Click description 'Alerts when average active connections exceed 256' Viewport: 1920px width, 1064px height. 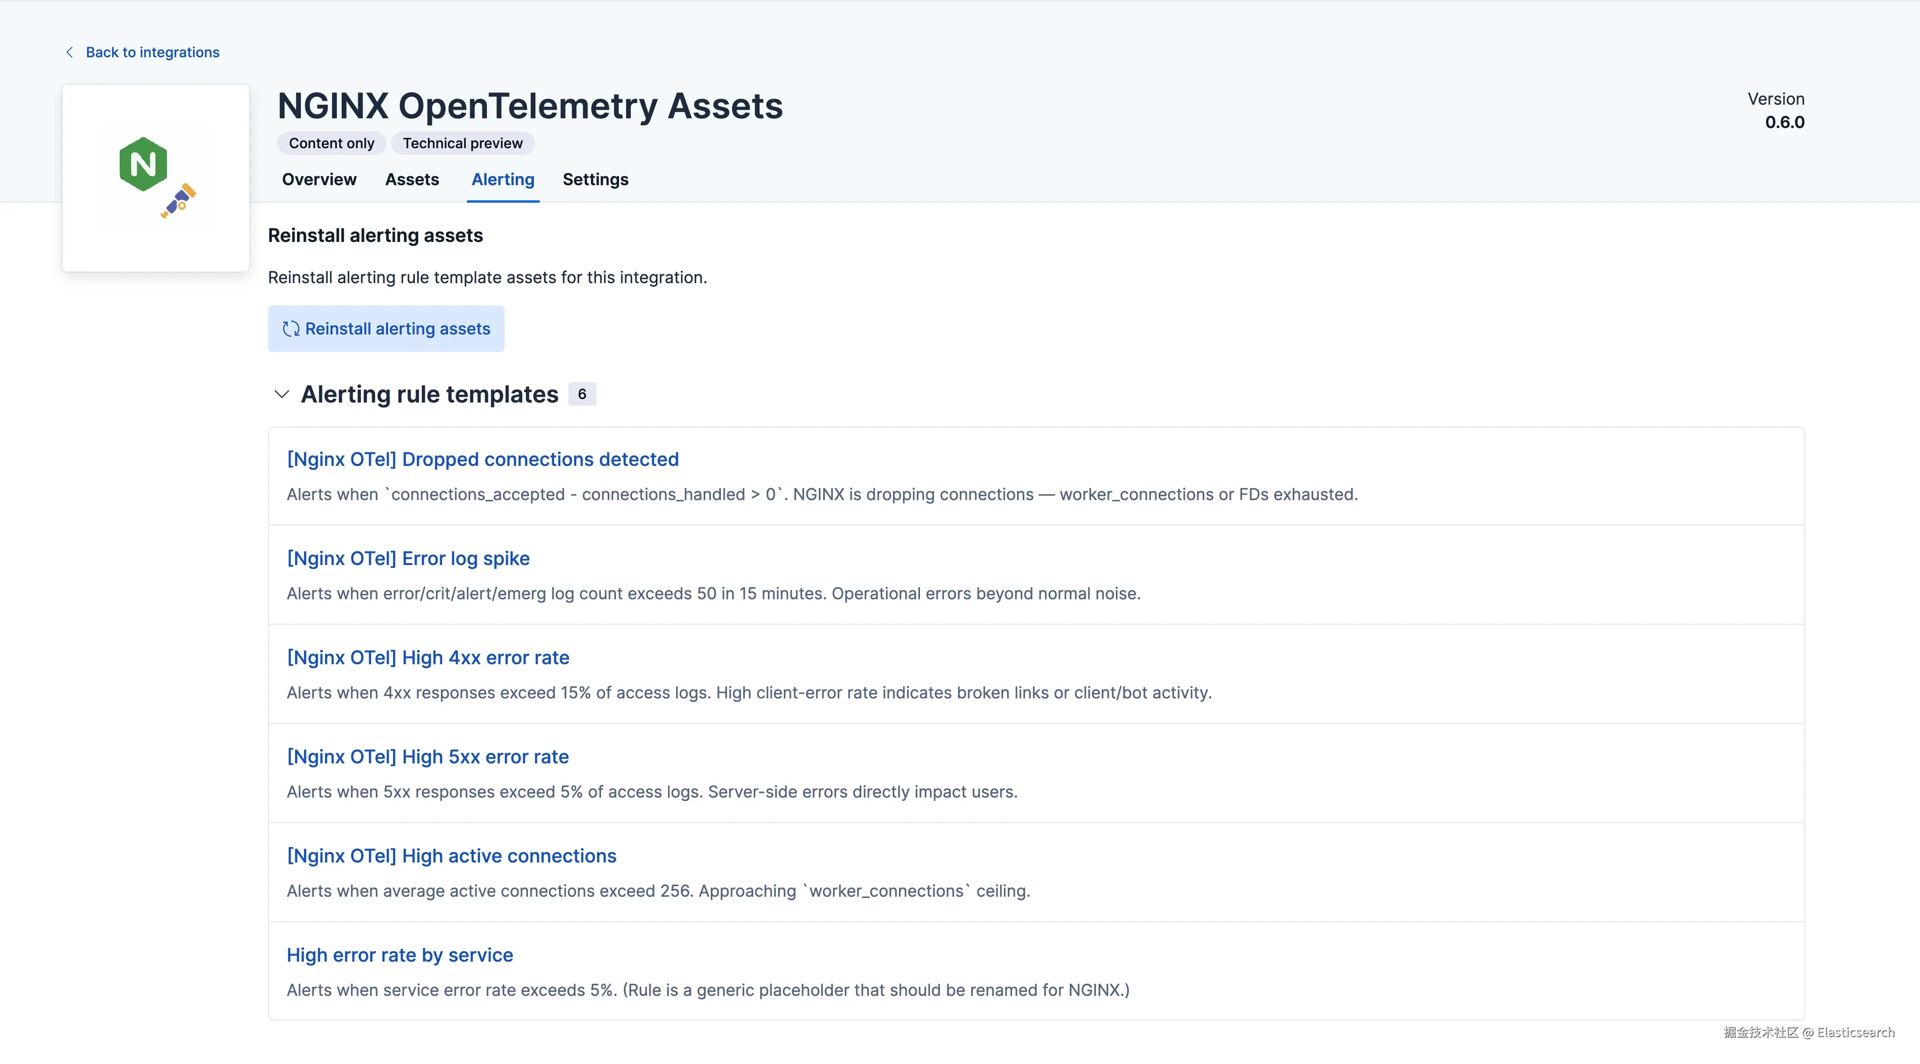[658, 890]
